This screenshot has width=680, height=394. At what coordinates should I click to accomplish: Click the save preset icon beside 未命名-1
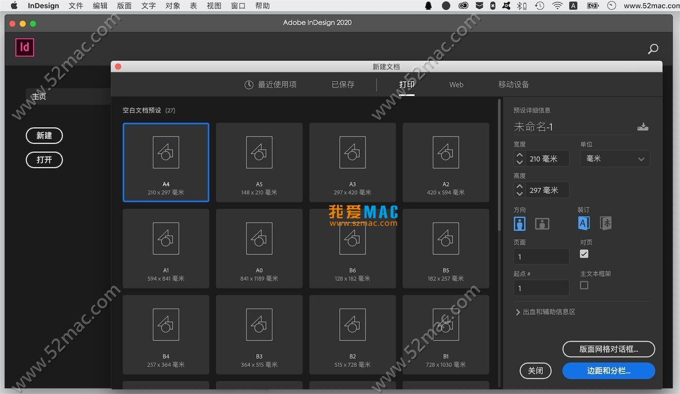tap(642, 127)
